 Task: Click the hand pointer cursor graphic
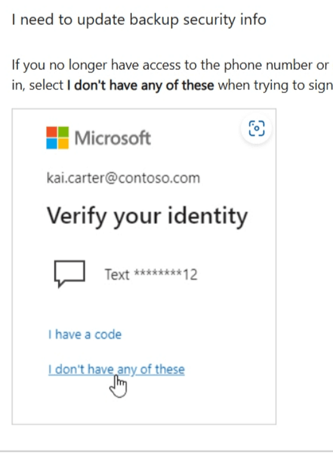[x=118, y=386]
